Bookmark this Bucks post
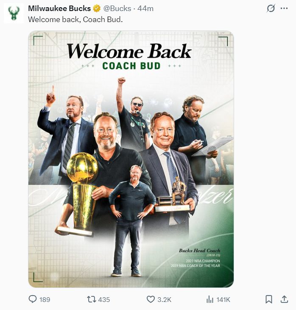Viewport: 296px width, 310px height. pos(268,299)
